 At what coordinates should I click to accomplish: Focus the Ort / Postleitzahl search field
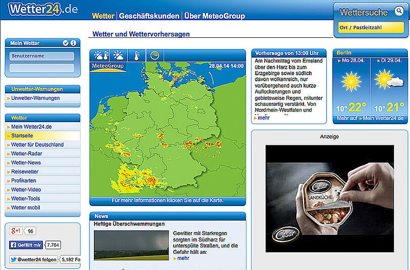[371, 28]
